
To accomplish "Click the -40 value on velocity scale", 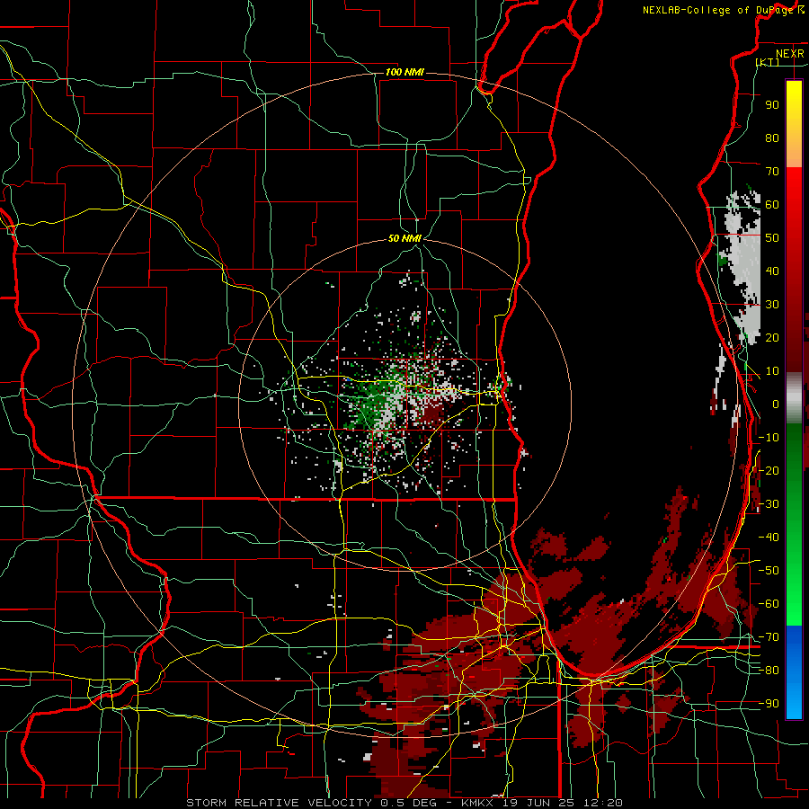I will click(769, 538).
